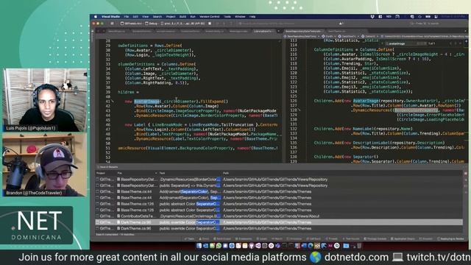Viewport: 471px width, 265px height.
Task: Open the Tools menu
Action: pos(227,17)
